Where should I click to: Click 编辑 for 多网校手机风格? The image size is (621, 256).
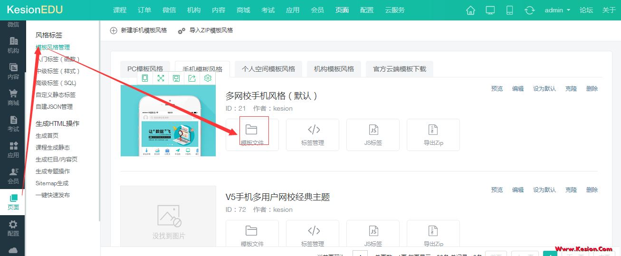[x=518, y=89]
